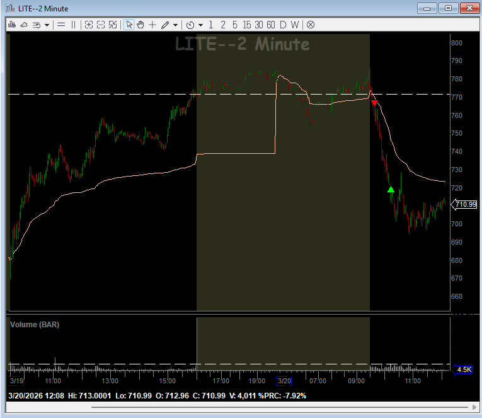Click the circled X clear icon
The image size is (482, 418).
pyautogui.click(x=311, y=25)
